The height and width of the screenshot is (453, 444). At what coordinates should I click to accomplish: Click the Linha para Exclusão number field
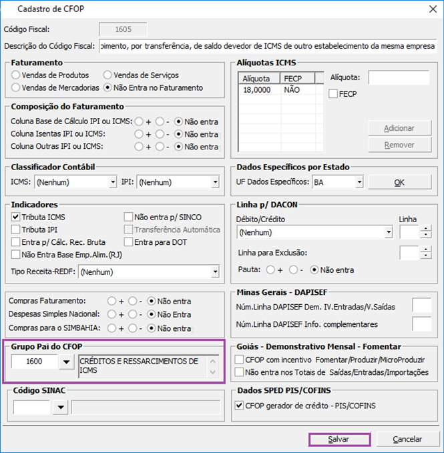click(409, 252)
